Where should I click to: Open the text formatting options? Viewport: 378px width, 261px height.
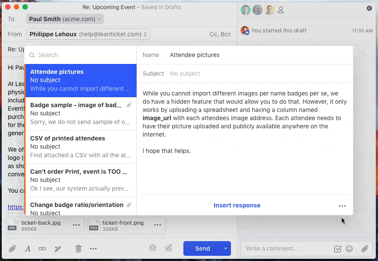pyautogui.click(x=27, y=248)
